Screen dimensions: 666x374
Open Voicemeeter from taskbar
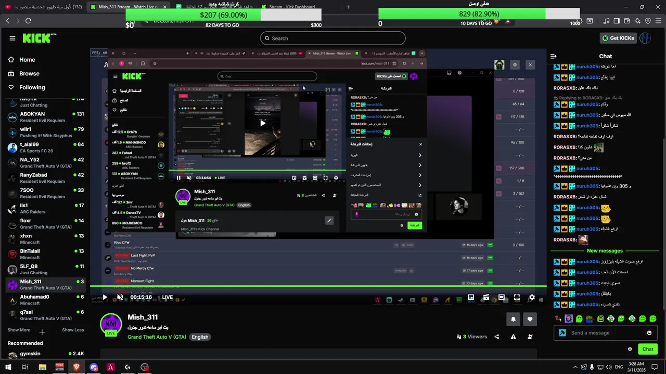[x=59, y=367]
